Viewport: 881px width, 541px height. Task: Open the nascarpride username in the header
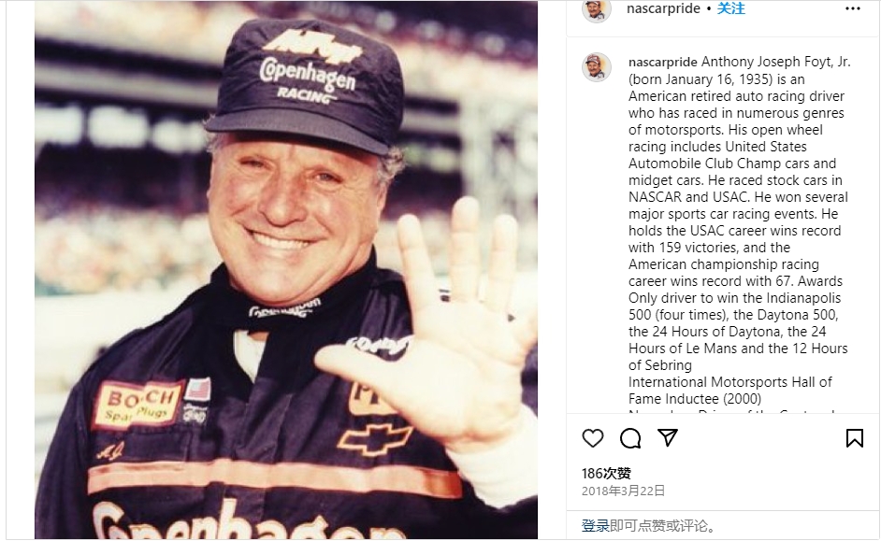663,8
